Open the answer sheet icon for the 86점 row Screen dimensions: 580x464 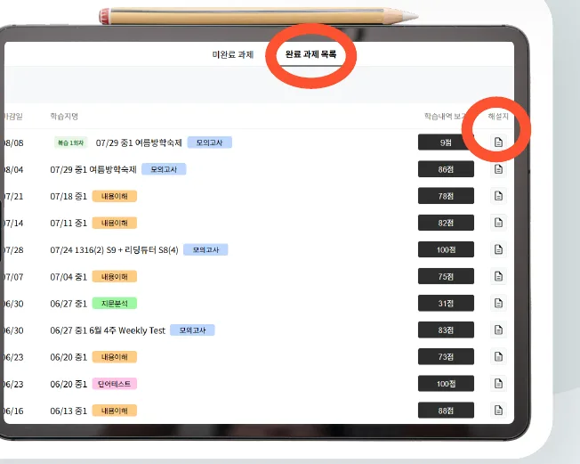pyautogui.click(x=498, y=169)
